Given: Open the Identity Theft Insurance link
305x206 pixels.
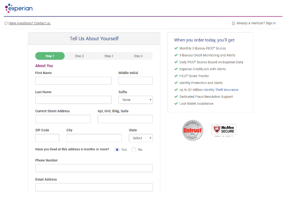Looking at the screenshot, I should (221, 90).
